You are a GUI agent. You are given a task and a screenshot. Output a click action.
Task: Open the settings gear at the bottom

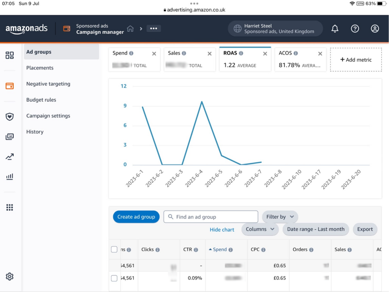point(10,276)
